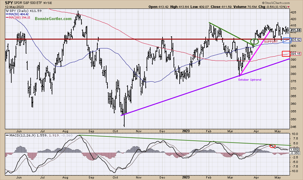
Task: Click the 425 price axis label
Action: point(293,12)
